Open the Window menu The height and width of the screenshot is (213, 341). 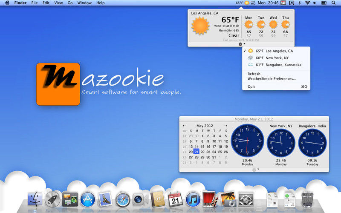tap(84, 3)
